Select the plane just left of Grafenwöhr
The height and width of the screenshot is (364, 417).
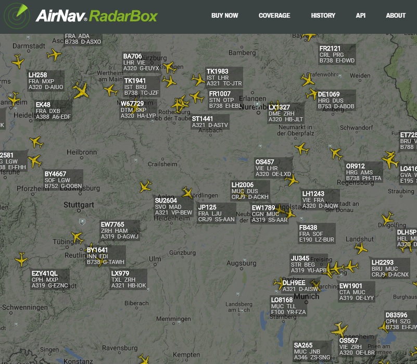tap(308, 80)
